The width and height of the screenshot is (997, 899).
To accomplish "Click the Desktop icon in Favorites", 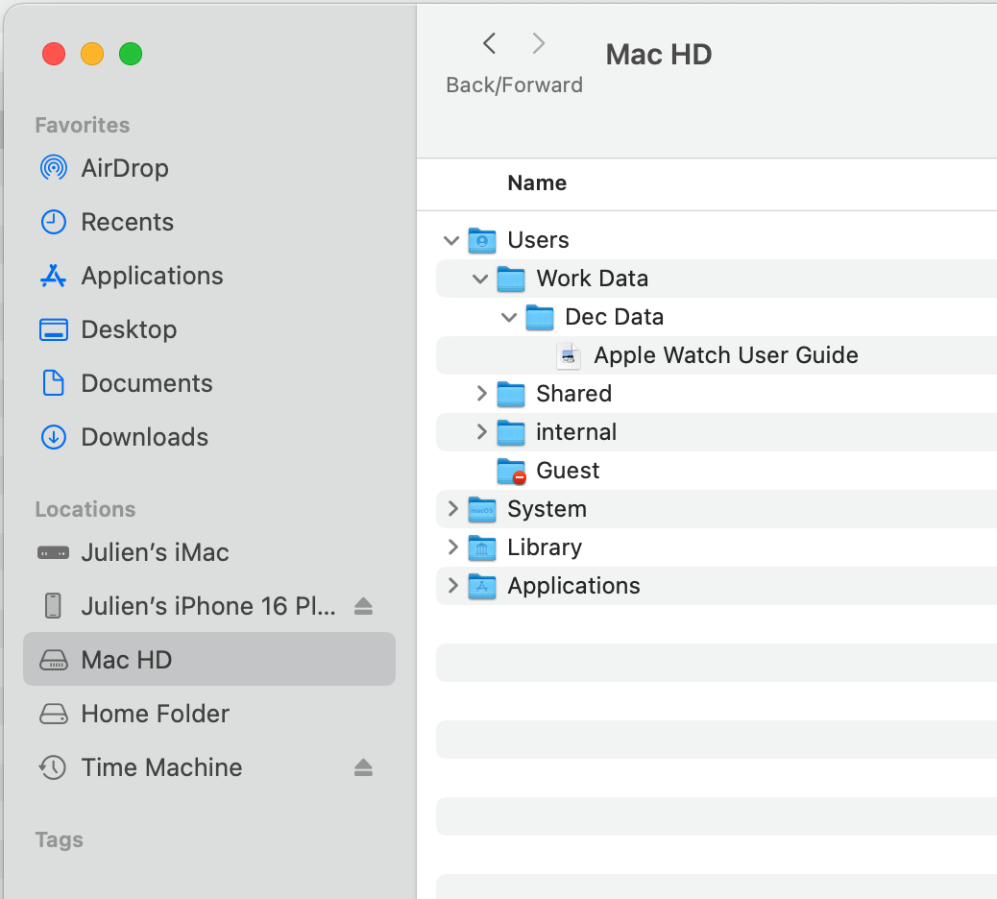I will (x=53, y=329).
